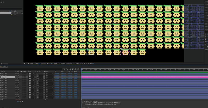Viewport: 208px width, 108px height.
Task: Click parent pick whip of layer 148
Action: pos(44,82)
